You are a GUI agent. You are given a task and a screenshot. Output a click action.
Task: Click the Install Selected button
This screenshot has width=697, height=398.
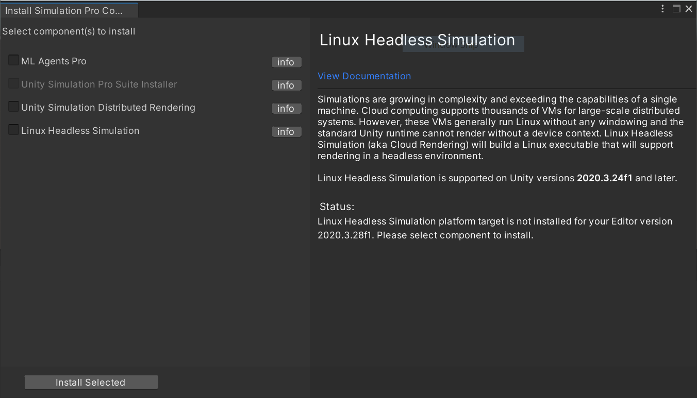[x=91, y=383]
